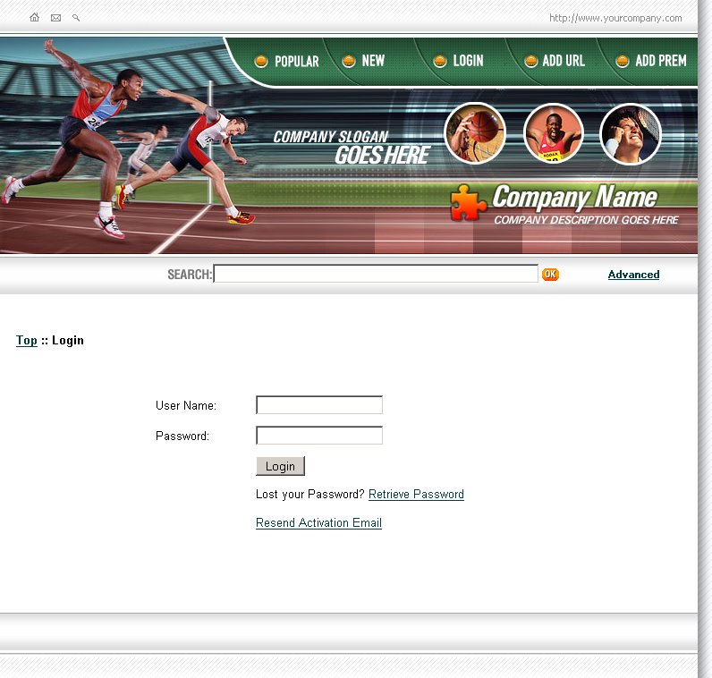The width and height of the screenshot is (712, 678).
Task: Open the Retrieve Password link
Action: [x=416, y=494]
